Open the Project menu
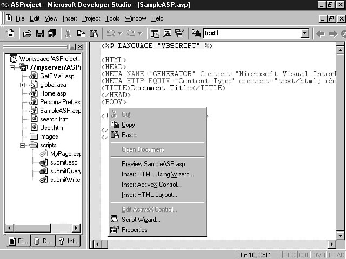This screenshot has height=259, width=346. pos(91,18)
